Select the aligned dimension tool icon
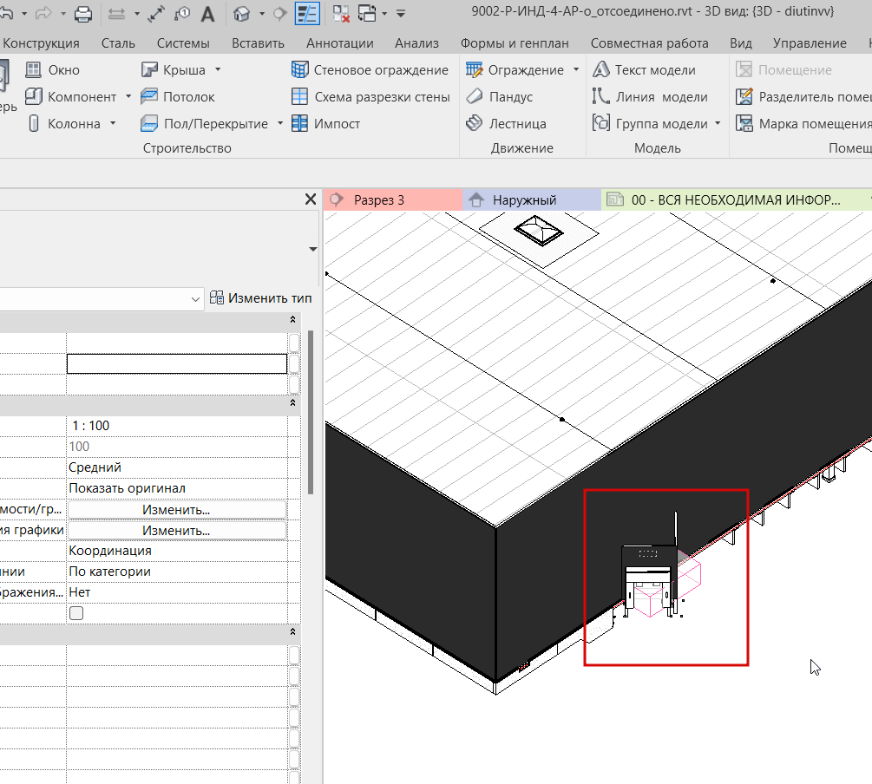 tap(157, 14)
